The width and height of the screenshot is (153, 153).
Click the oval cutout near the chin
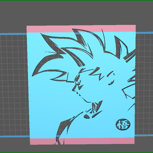coord(87,117)
